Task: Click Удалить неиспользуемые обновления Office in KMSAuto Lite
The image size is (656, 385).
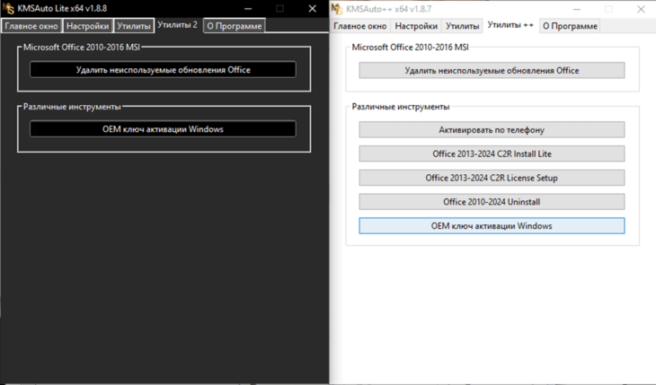Action: (x=163, y=70)
